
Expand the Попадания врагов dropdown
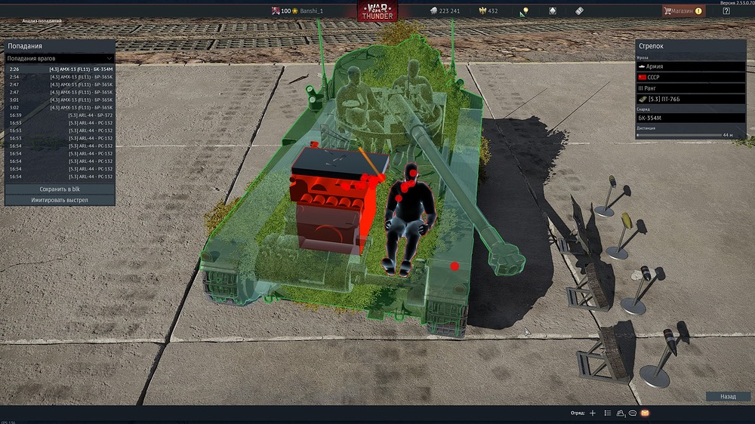pos(60,58)
